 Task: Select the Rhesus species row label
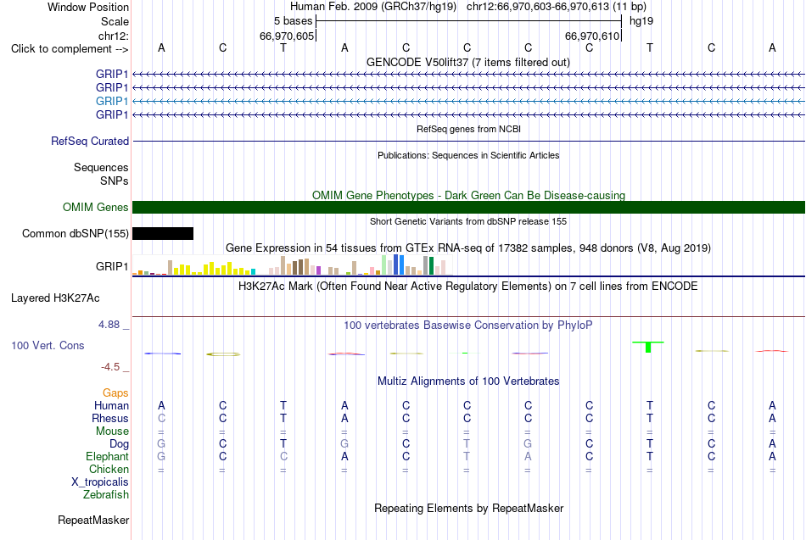[x=110, y=419]
